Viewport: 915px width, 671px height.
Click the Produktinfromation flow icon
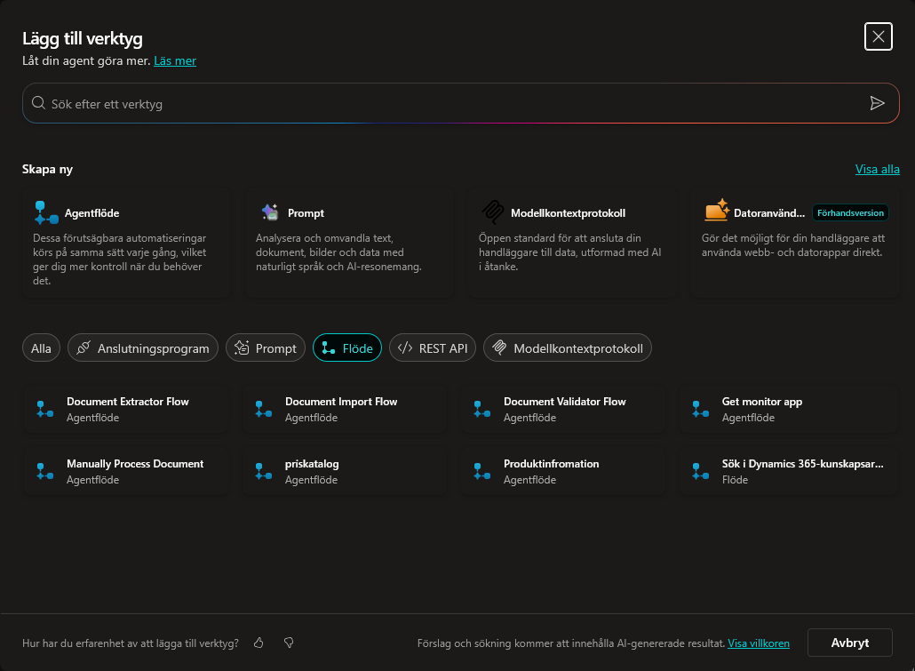[x=482, y=471]
